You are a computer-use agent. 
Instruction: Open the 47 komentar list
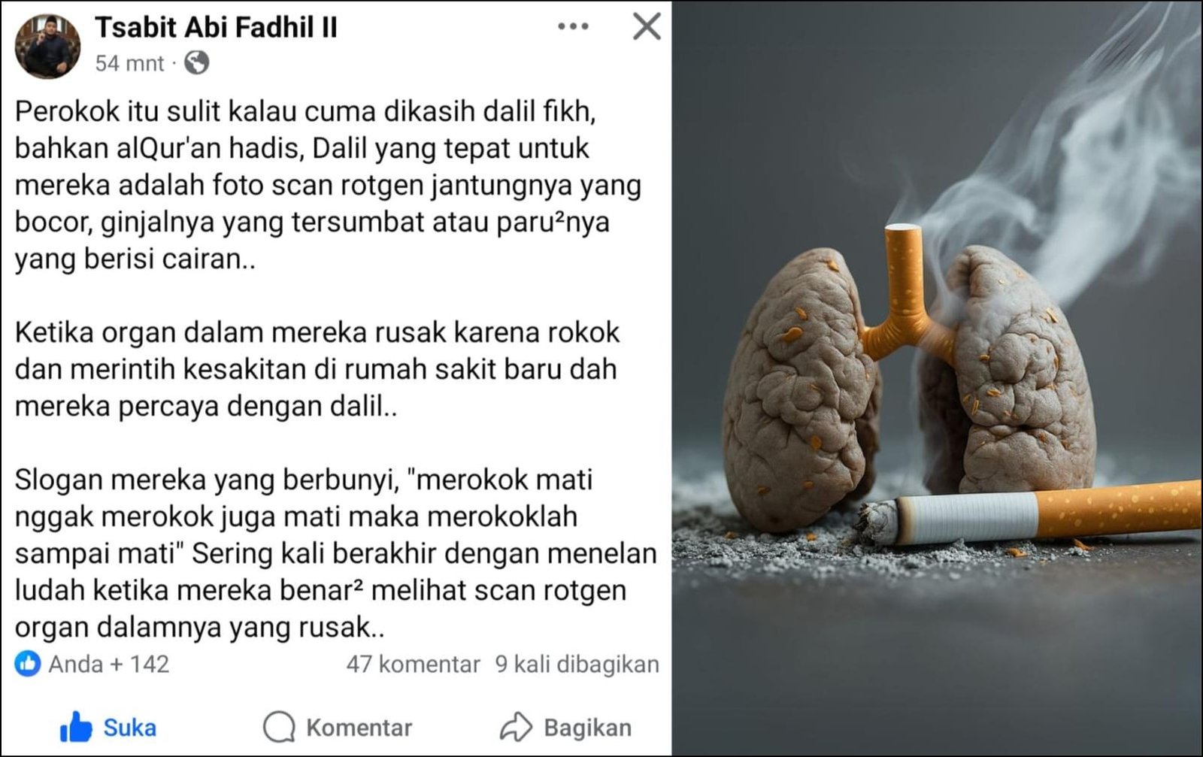413,665
